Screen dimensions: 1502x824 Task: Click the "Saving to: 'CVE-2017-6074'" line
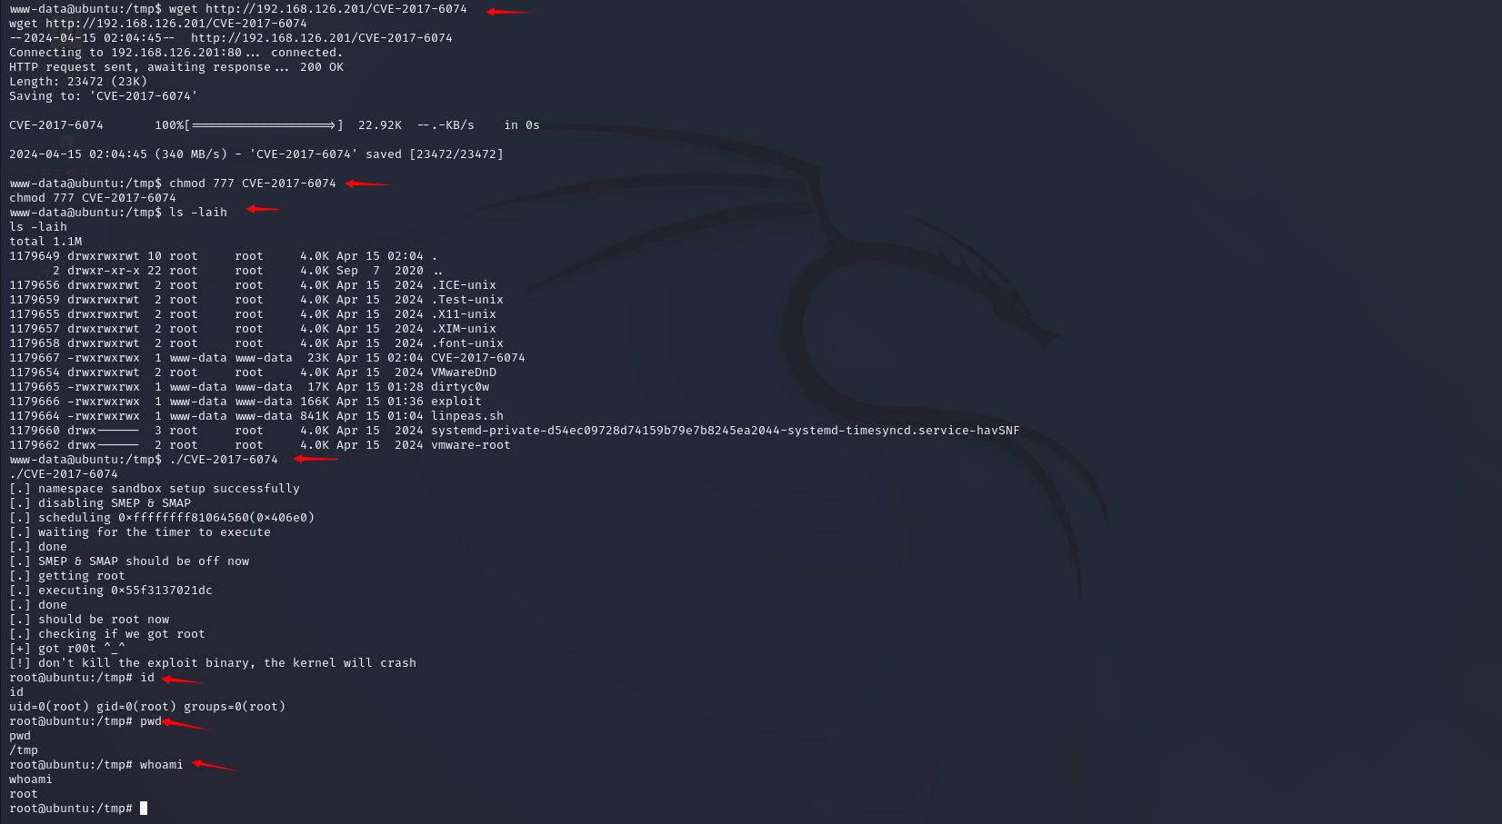coord(104,96)
